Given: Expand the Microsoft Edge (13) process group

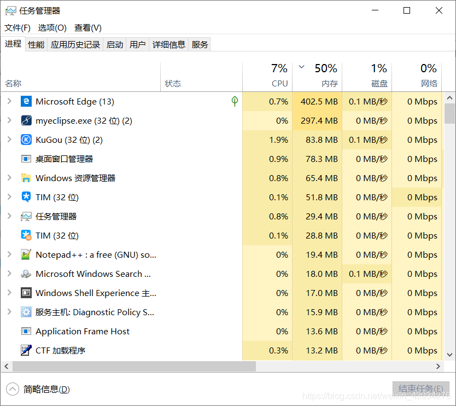Looking at the screenshot, I should pos(9,101).
